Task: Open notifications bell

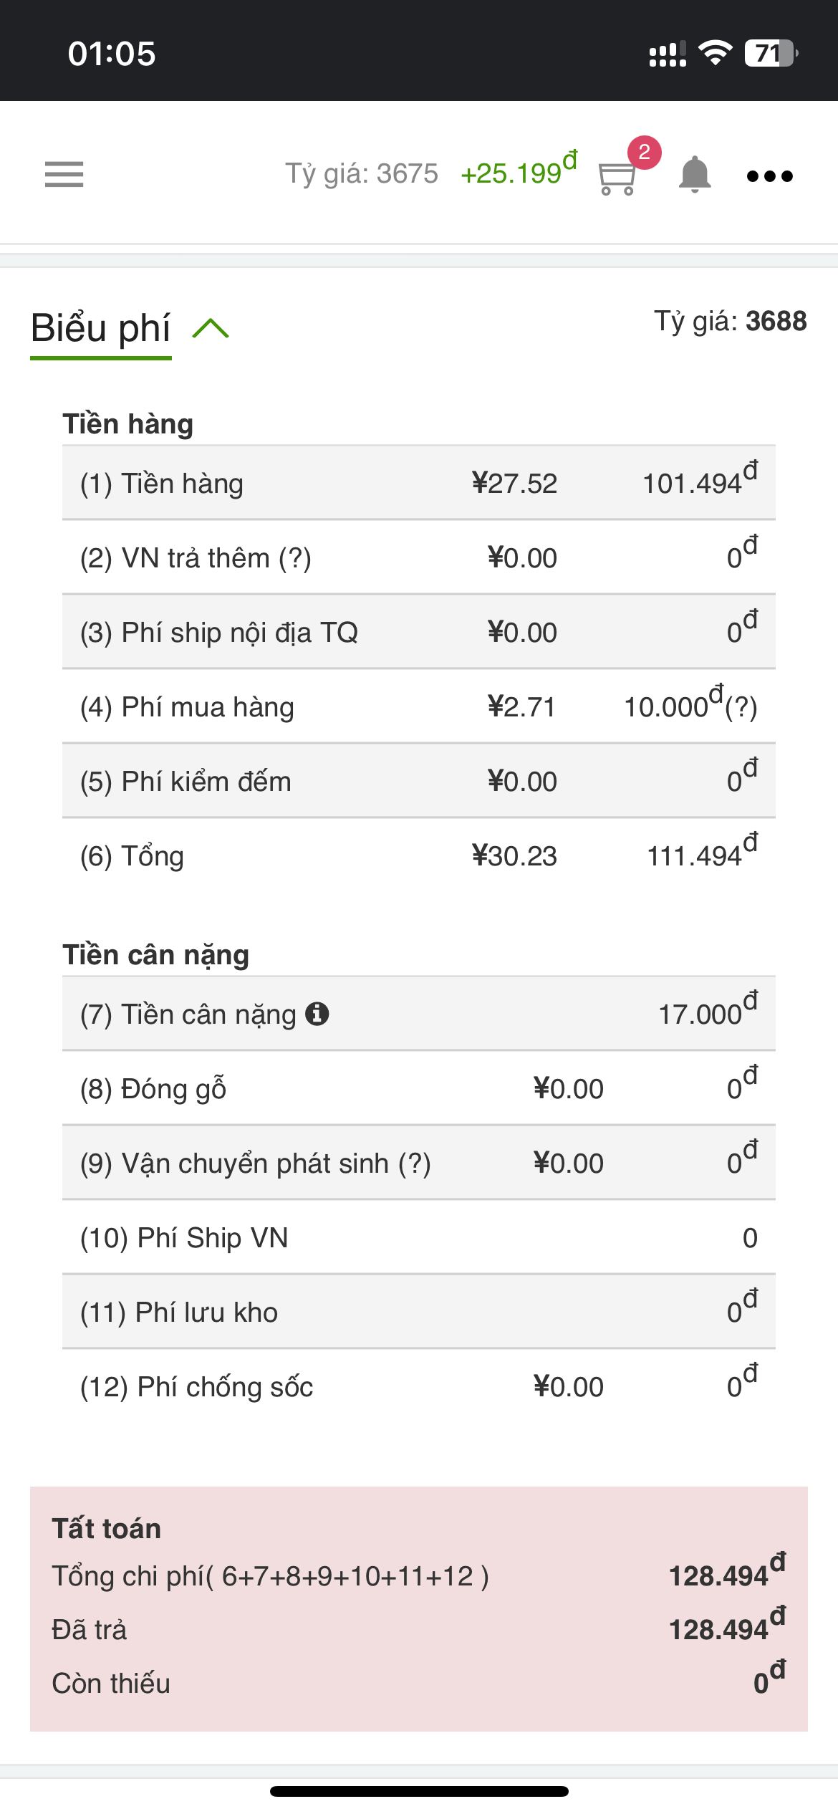Action: click(694, 174)
